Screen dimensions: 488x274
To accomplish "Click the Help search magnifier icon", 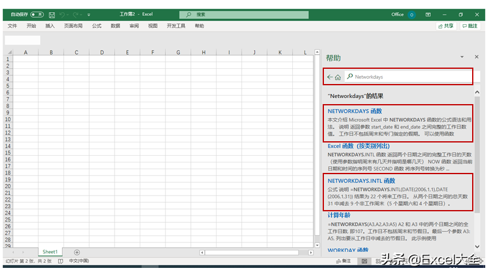I will [x=350, y=77].
